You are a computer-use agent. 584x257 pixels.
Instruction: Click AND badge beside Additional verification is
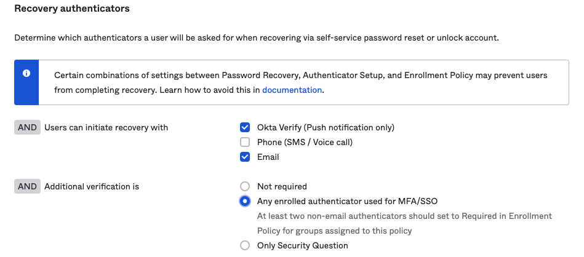27,187
